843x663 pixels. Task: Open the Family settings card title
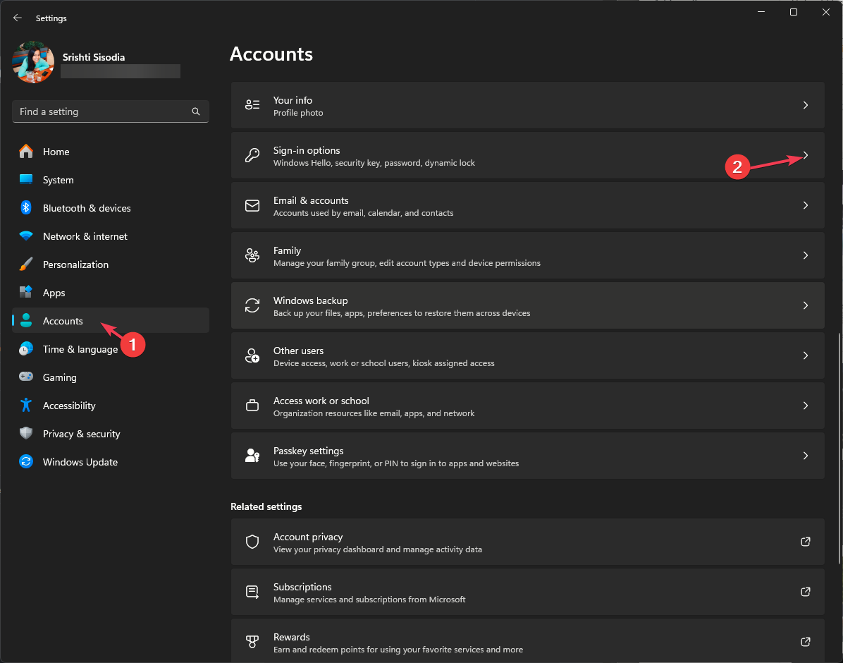click(x=287, y=251)
